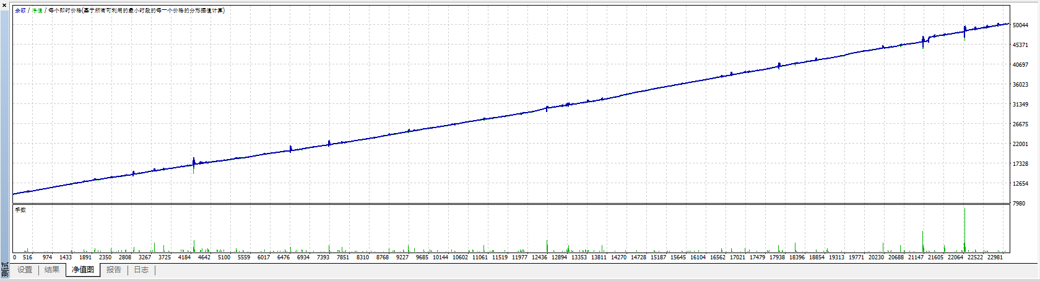Click the 手数 label in the volume pane
1040x281 pixels.
click(x=20, y=210)
